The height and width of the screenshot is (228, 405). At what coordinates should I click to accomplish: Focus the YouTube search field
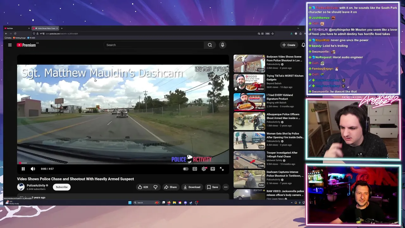pyautogui.click(x=153, y=45)
